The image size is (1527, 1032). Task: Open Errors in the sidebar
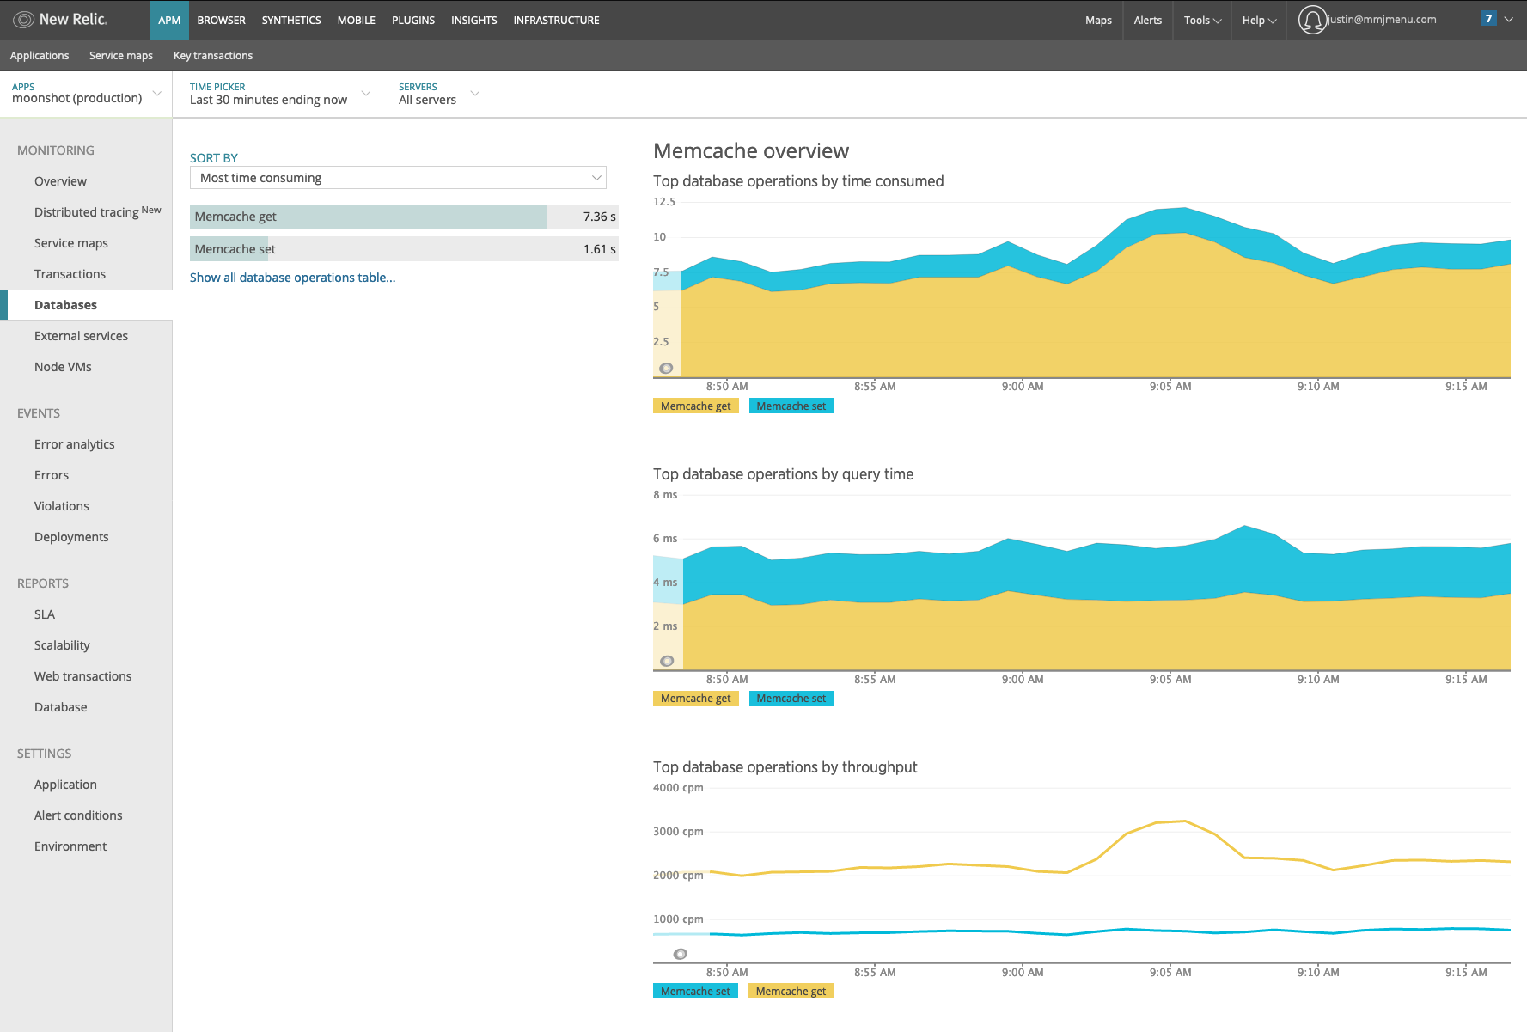click(x=52, y=475)
